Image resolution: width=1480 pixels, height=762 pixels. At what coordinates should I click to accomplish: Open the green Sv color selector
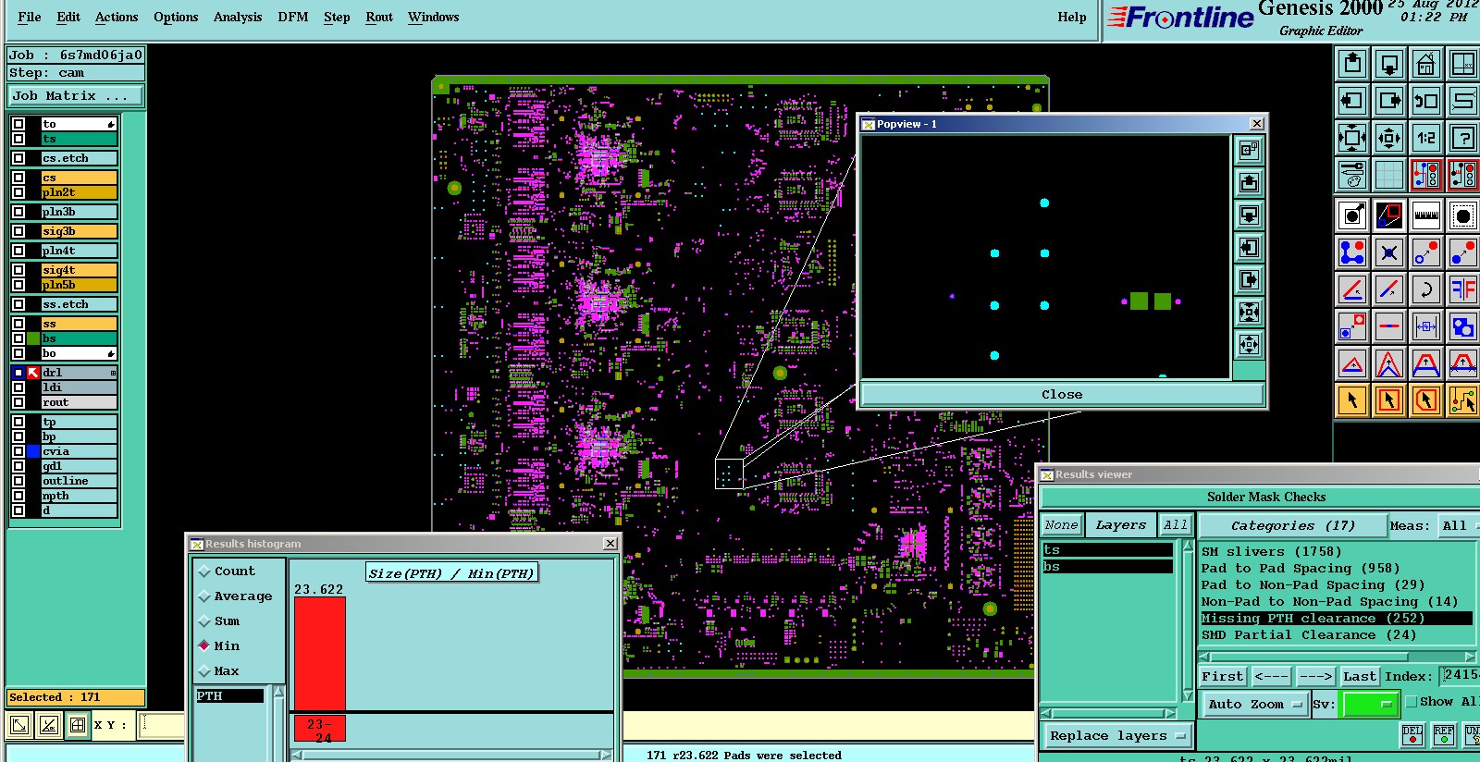(x=1370, y=705)
